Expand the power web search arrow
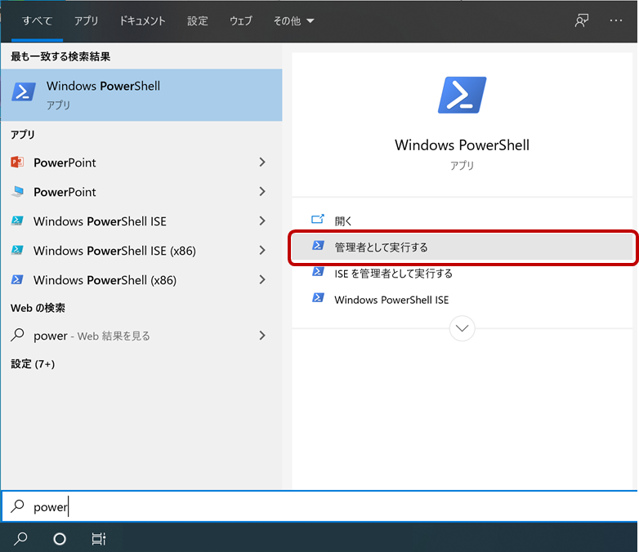Screen dimensions: 639x552 click(x=262, y=336)
